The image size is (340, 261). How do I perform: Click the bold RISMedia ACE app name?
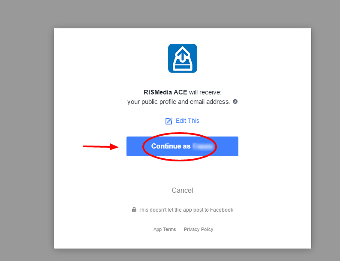(165, 92)
